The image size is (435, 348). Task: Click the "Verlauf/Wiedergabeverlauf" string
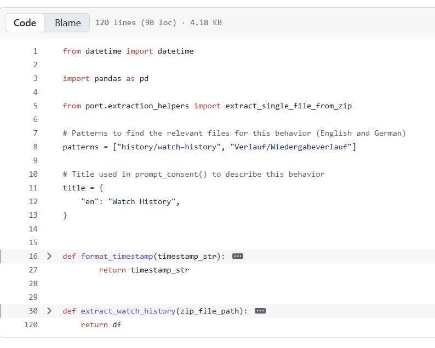pos(291,147)
